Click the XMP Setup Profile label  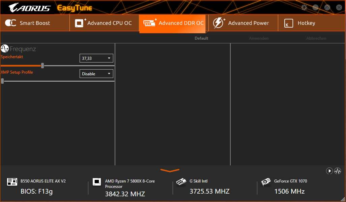coord(17,72)
